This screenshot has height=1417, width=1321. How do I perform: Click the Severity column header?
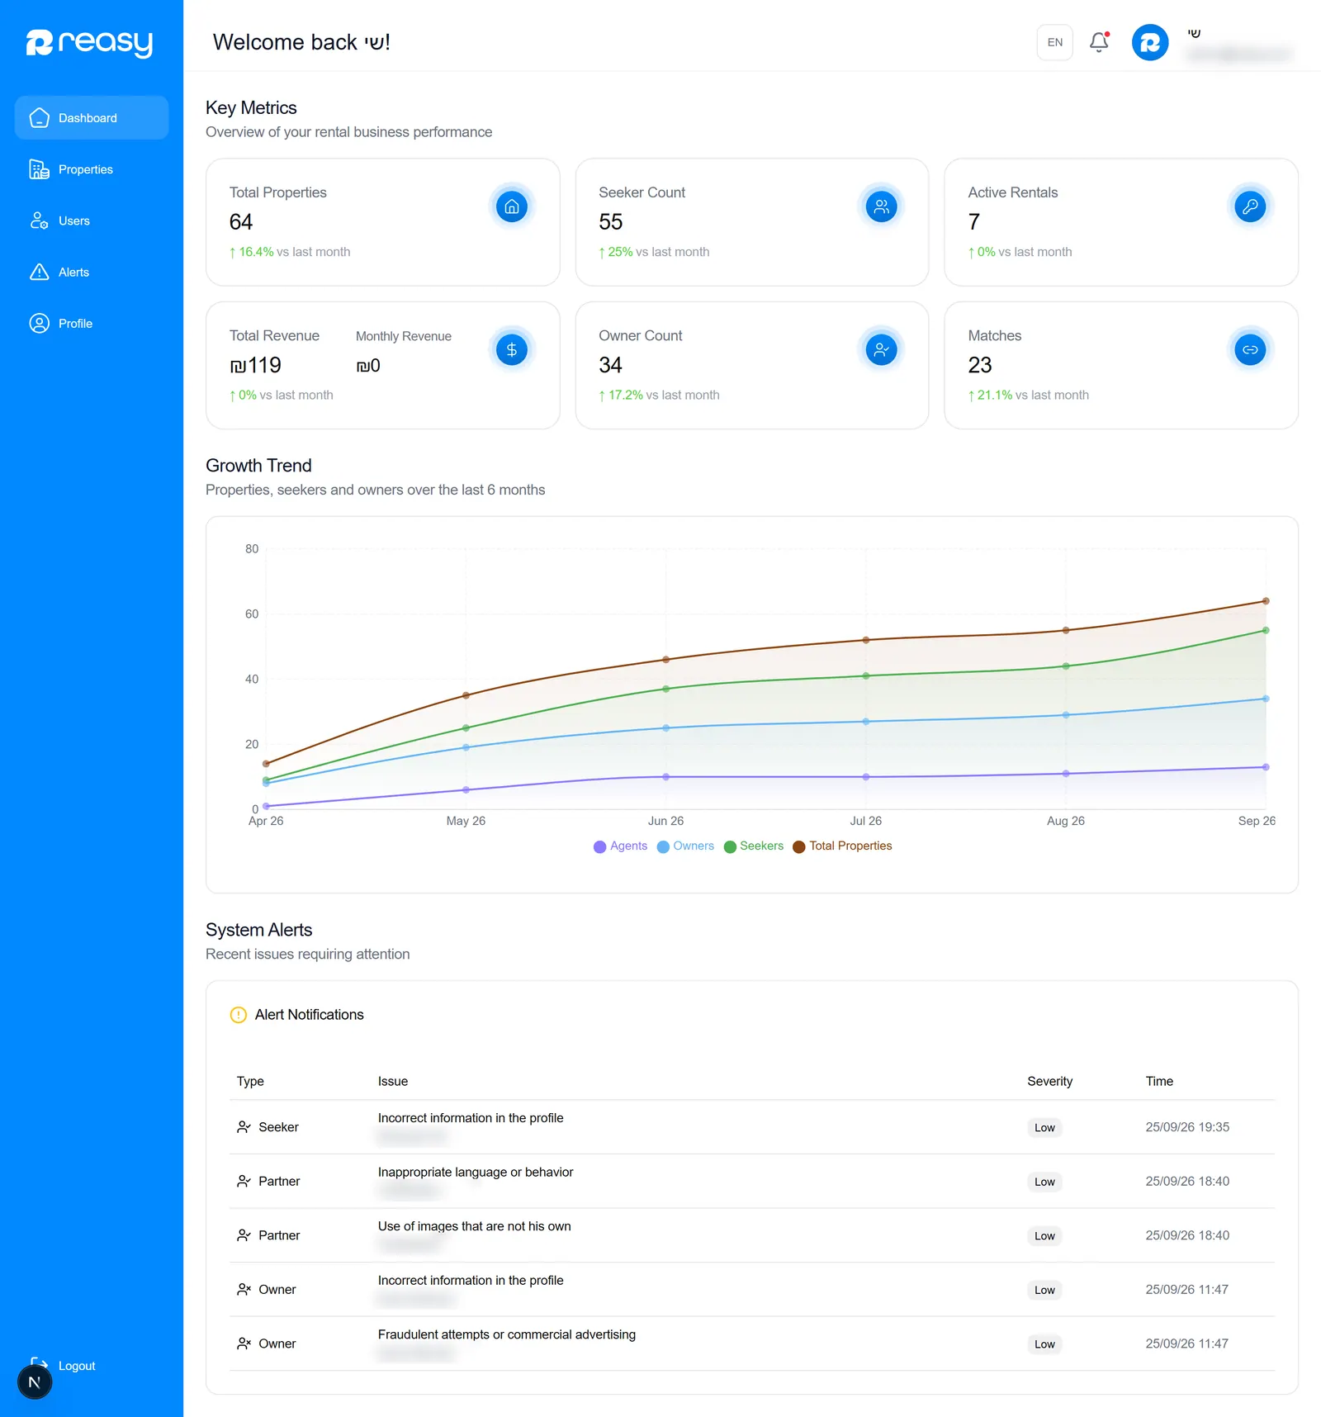coord(1050,1081)
